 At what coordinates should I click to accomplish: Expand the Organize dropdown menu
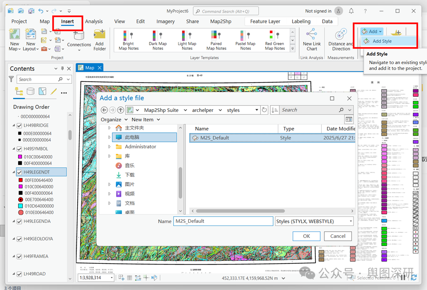(114, 120)
